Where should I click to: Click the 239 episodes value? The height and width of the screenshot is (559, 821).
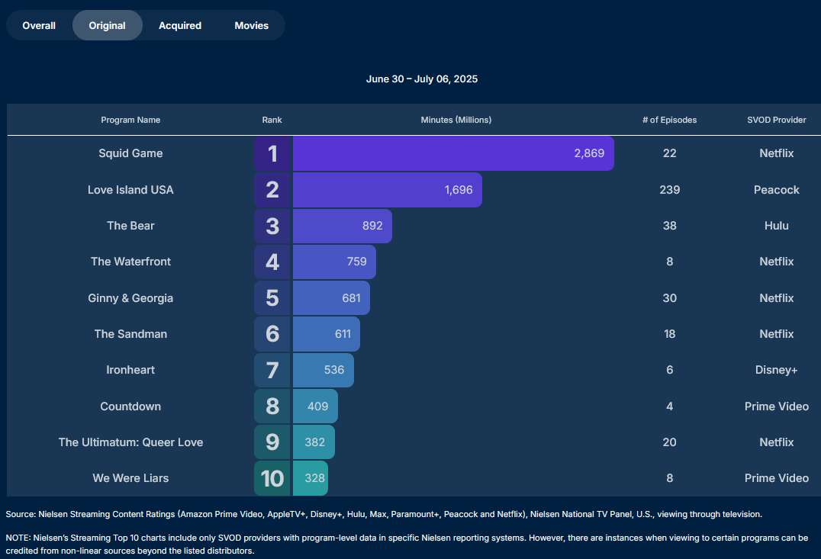pyautogui.click(x=670, y=190)
